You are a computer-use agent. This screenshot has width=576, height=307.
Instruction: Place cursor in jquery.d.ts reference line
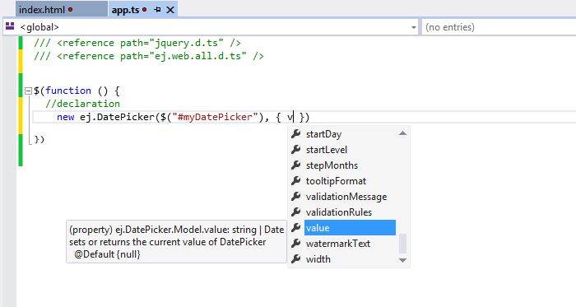137,43
